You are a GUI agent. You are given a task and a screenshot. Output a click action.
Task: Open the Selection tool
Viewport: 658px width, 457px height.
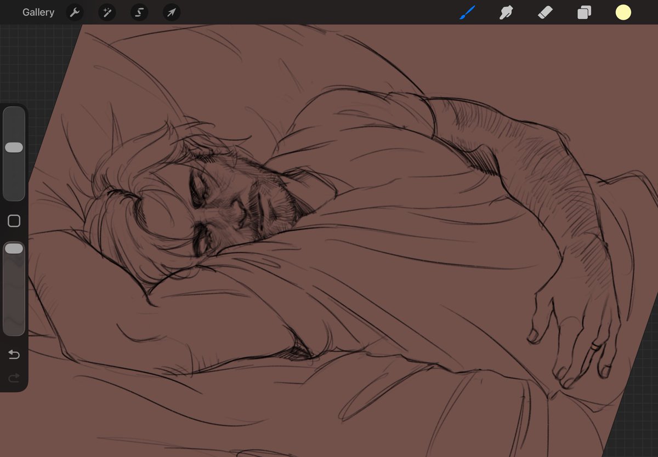[x=139, y=13]
